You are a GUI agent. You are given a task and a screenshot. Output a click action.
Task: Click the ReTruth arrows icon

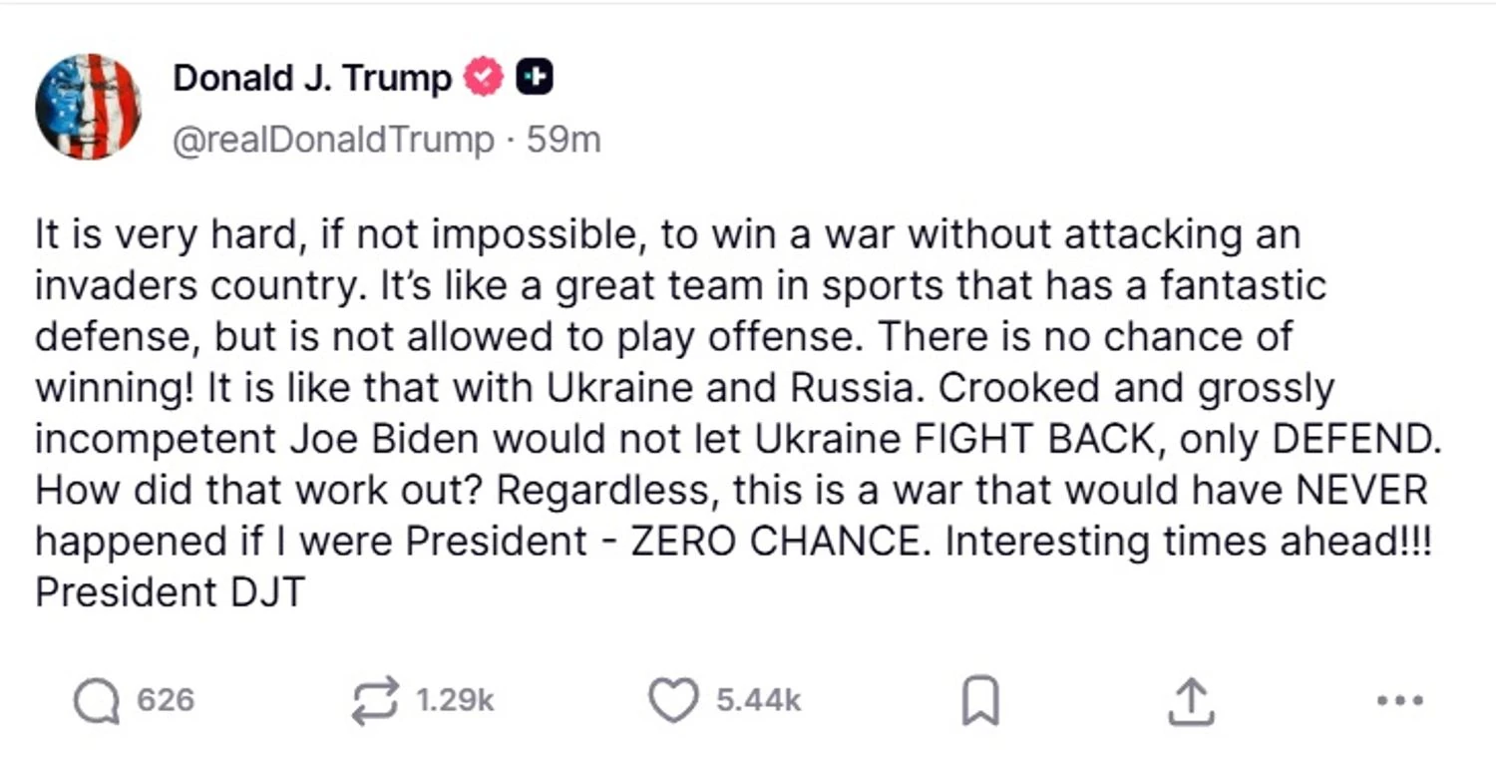click(375, 700)
